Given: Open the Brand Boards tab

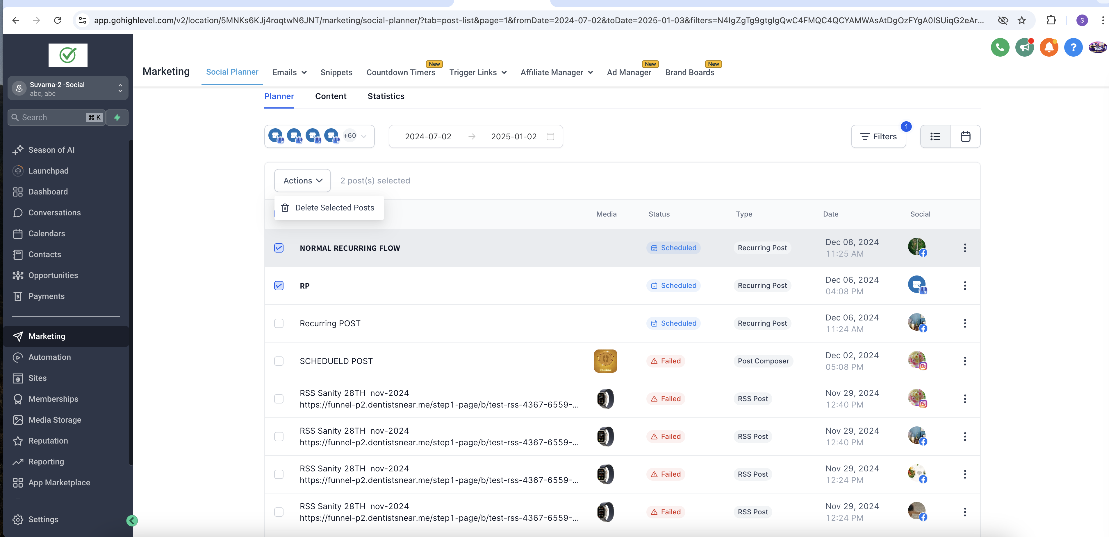Looking at the screenshot, I should coord(690,73).
